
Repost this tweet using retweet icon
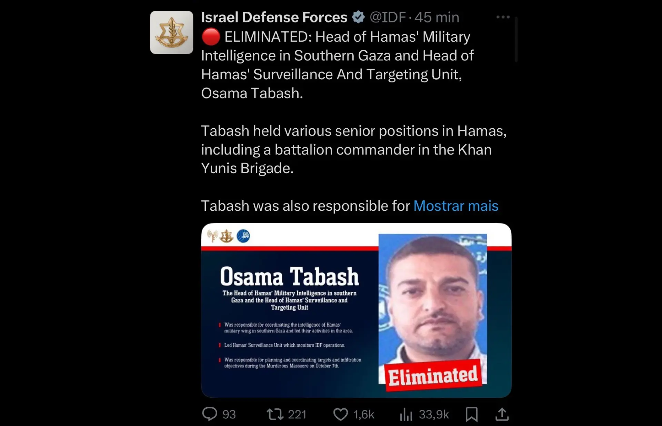point(275,414)
